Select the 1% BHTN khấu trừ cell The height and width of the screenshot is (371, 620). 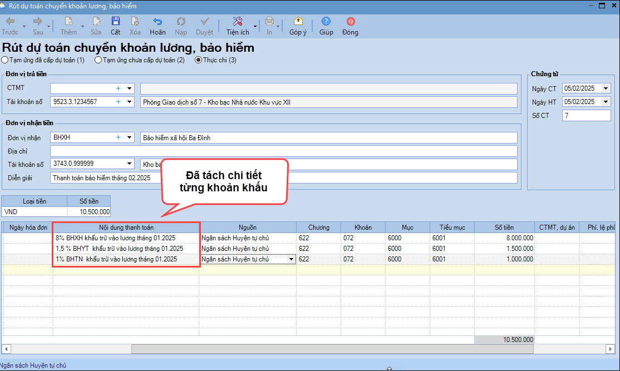click(126, 259)
